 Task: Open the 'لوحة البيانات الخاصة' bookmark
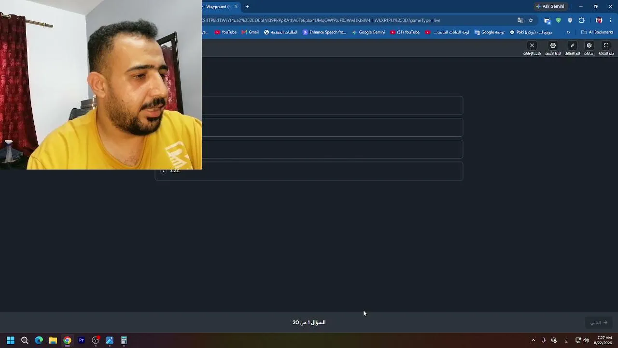pyautogui.click(x=447, y=32)
